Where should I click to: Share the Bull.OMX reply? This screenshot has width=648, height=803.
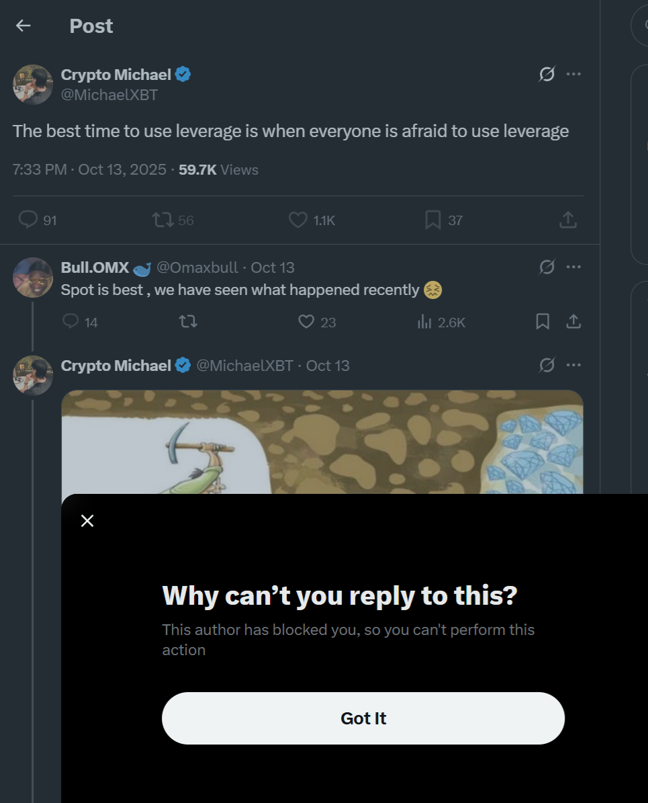pyautogui.click(x=573, y=322)
